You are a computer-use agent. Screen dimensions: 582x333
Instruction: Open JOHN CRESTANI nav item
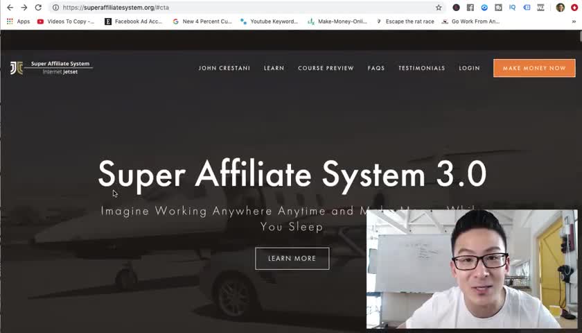(x=224, y=68)
